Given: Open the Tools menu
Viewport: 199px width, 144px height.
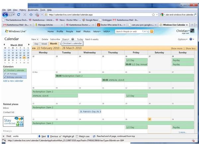Looking at the screenshot, I should [x=43, y=10].
